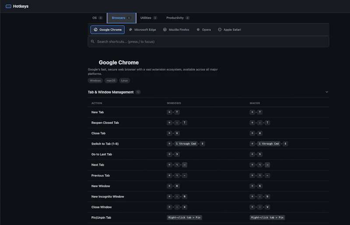Click the New Tab row label
The image size is (350, 225).
point(98,112)
